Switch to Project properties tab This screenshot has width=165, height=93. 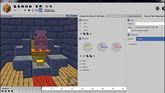click(x=134, y=16)
